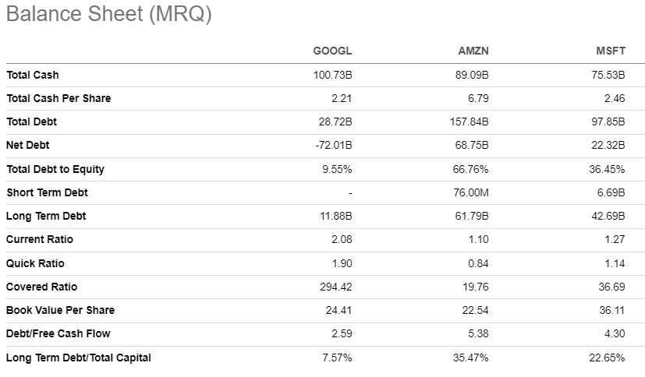Click the AMZN column header
Image resolution: width=645 pixels, height=377 pixels.
coord(473,51)
